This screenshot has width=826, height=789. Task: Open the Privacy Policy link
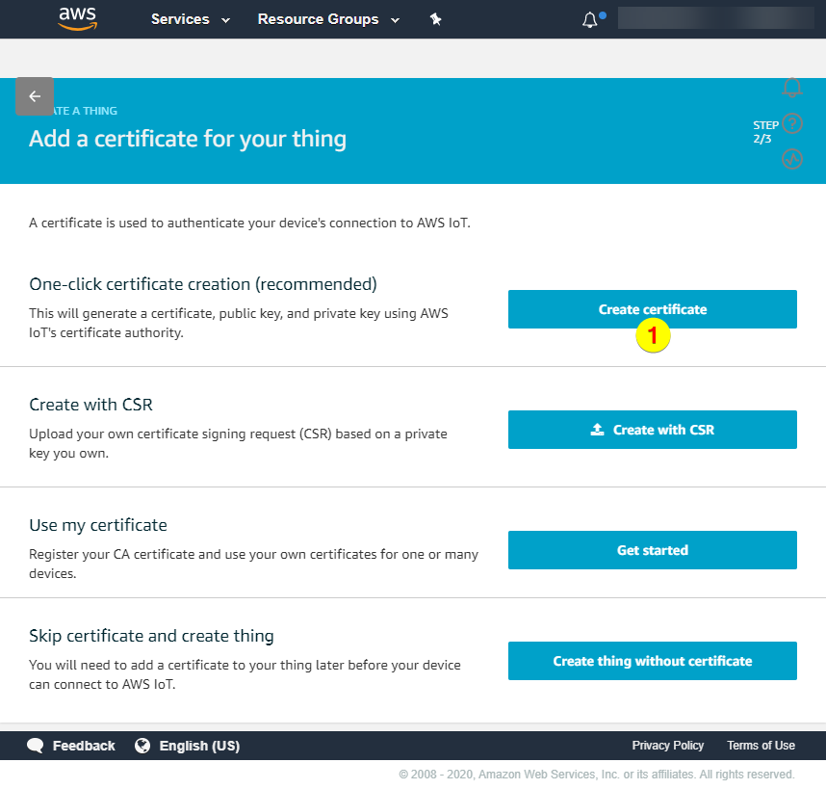tap(667, 746)
